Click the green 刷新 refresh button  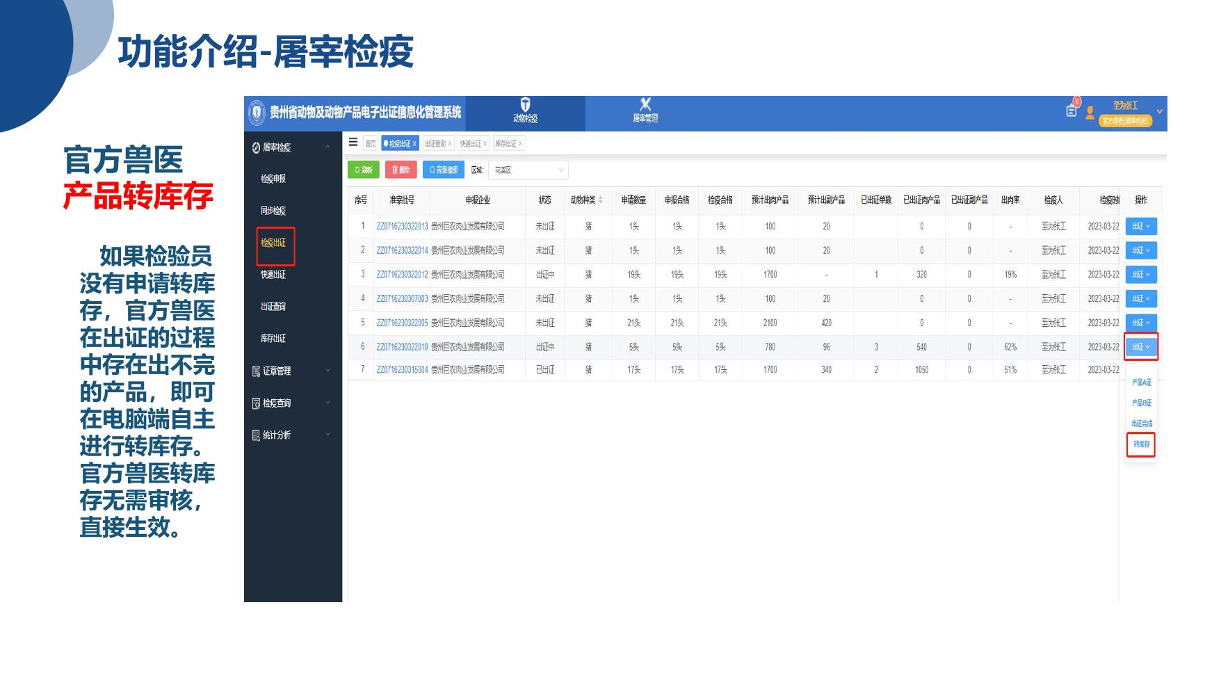coord(364,170)
